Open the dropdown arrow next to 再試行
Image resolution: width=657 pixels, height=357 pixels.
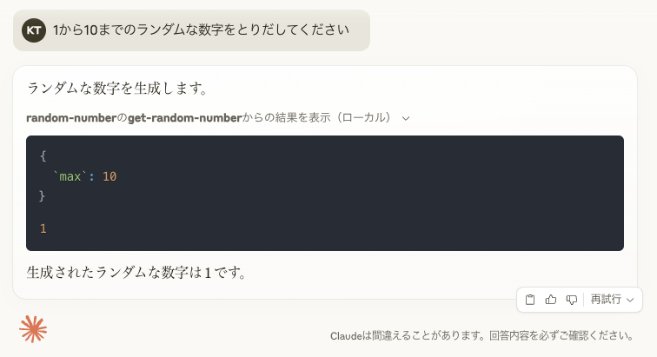(630, 300)
